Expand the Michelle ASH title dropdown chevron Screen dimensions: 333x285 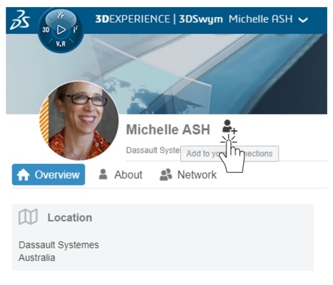click(x=303, y=20)
